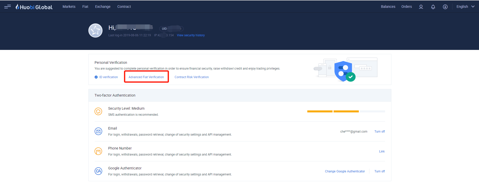This screenshot has height=184, width=479.
Task: Click the Google Authenticator GA icon
Action: (98, 171)
